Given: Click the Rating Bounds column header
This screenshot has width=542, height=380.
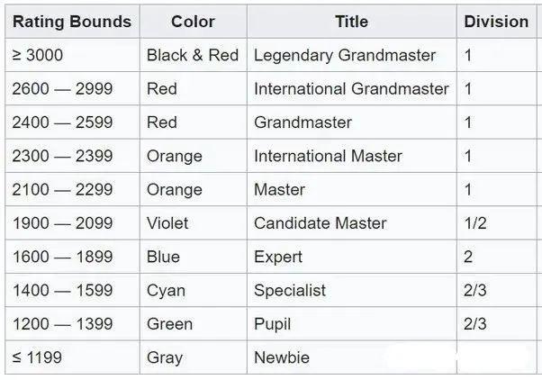Looking at the screenshot, I should pos(71,22).
